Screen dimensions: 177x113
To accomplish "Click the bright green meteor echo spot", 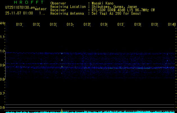I will (x=62, y=67).
